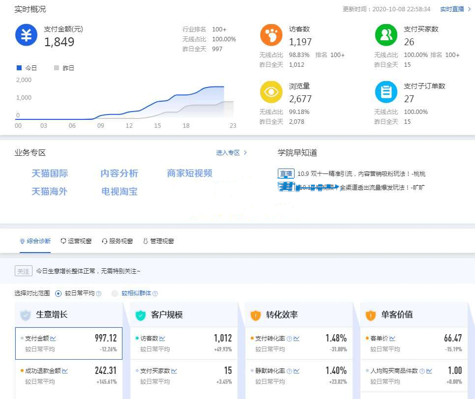Open the 10.9 双十一精准引流 article
475x399 pixels.
(361, 174)
